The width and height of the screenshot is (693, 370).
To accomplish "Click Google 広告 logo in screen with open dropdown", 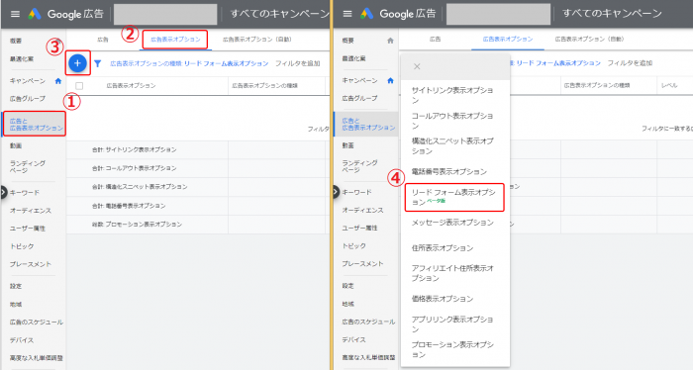I will click(x=398, y=14).
